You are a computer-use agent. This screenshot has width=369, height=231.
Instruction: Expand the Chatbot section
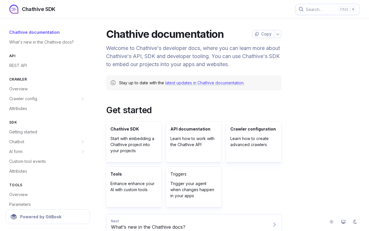[83, 142]
